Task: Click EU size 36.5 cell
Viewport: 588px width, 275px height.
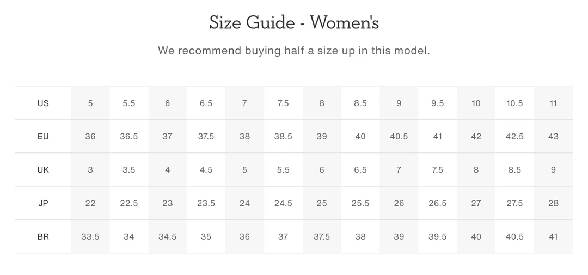Action: click(129, 137)
